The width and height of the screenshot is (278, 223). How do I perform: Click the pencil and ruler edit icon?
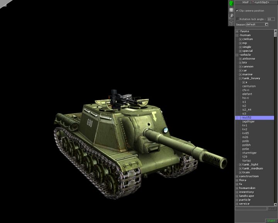pyautogui.click(x=231, y=16)
